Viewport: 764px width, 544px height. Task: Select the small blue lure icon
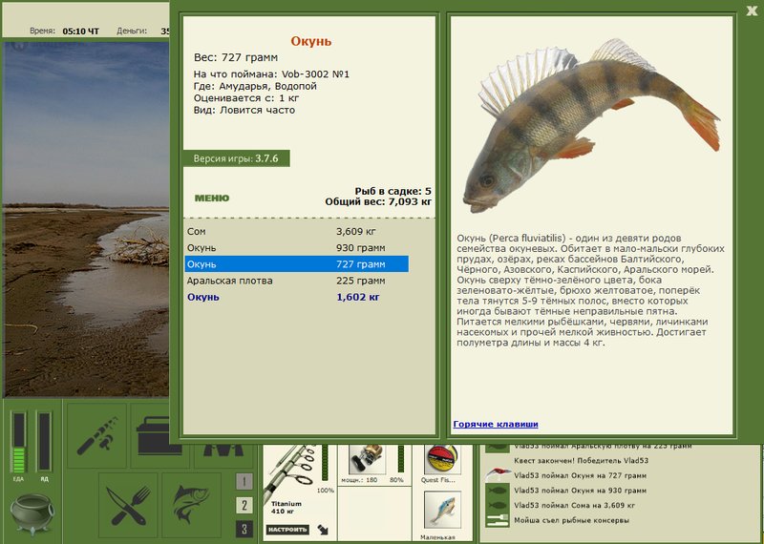(442, 510)
